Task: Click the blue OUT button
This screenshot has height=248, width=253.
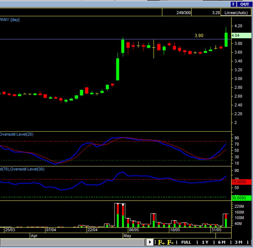Action: point(244,4)
